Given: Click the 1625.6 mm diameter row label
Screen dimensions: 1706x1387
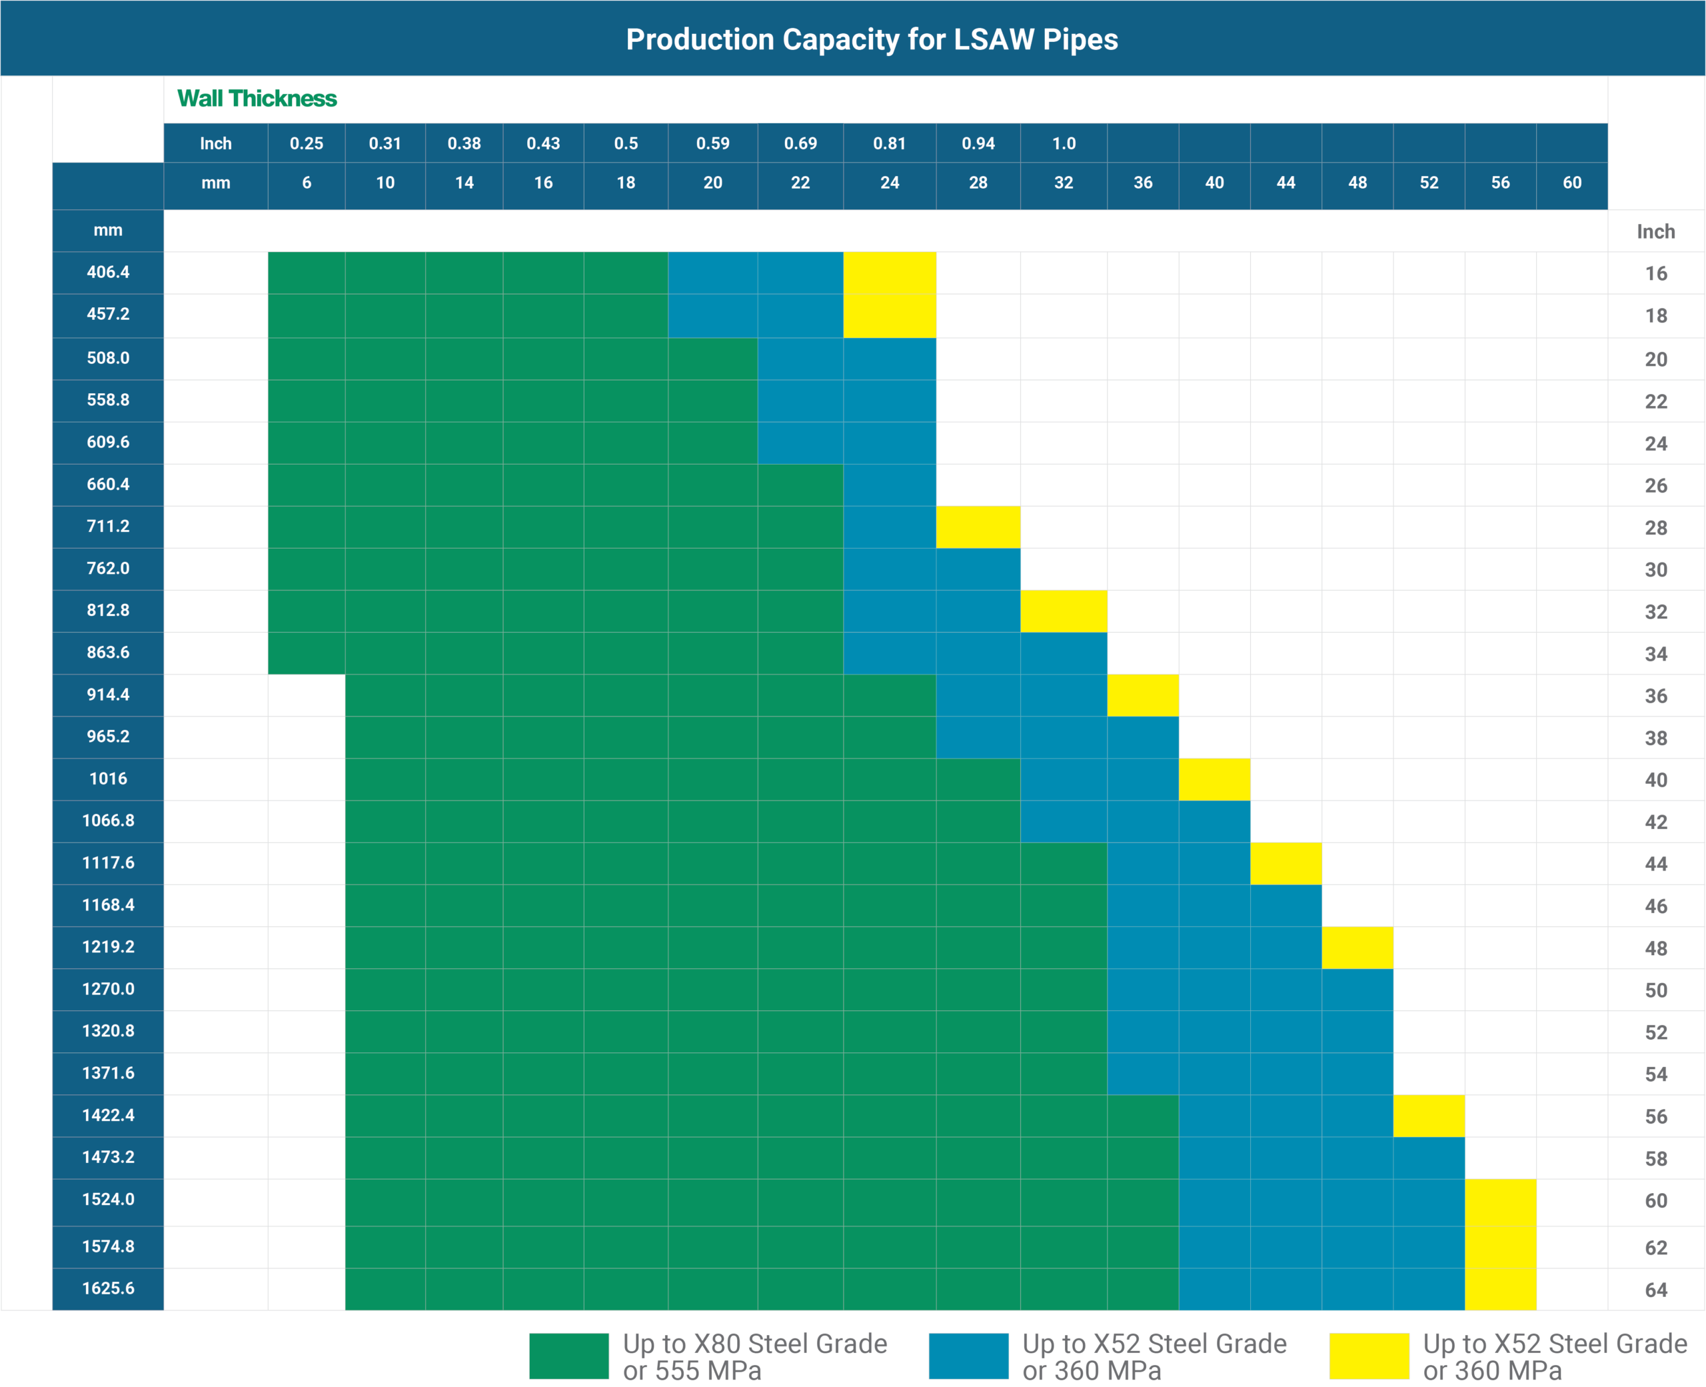Looking at the screenshot, I should click(108, 1288).
